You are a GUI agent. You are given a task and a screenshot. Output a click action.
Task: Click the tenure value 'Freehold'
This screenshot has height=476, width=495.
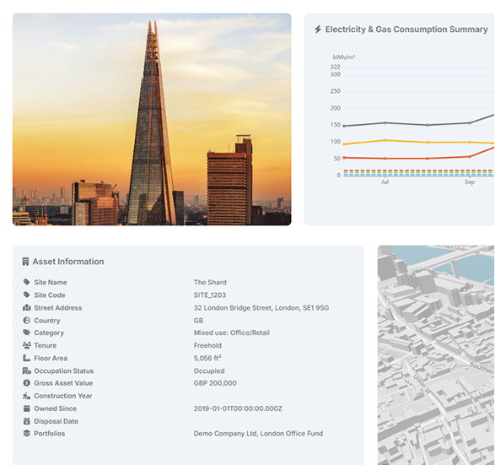pyautogui.click(x=207, y=345)
